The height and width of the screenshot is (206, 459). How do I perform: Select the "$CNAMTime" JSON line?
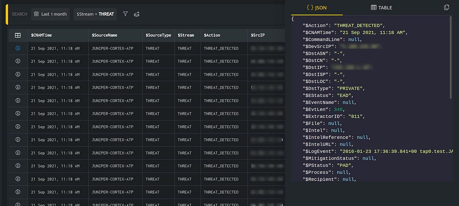click(355, 33)
